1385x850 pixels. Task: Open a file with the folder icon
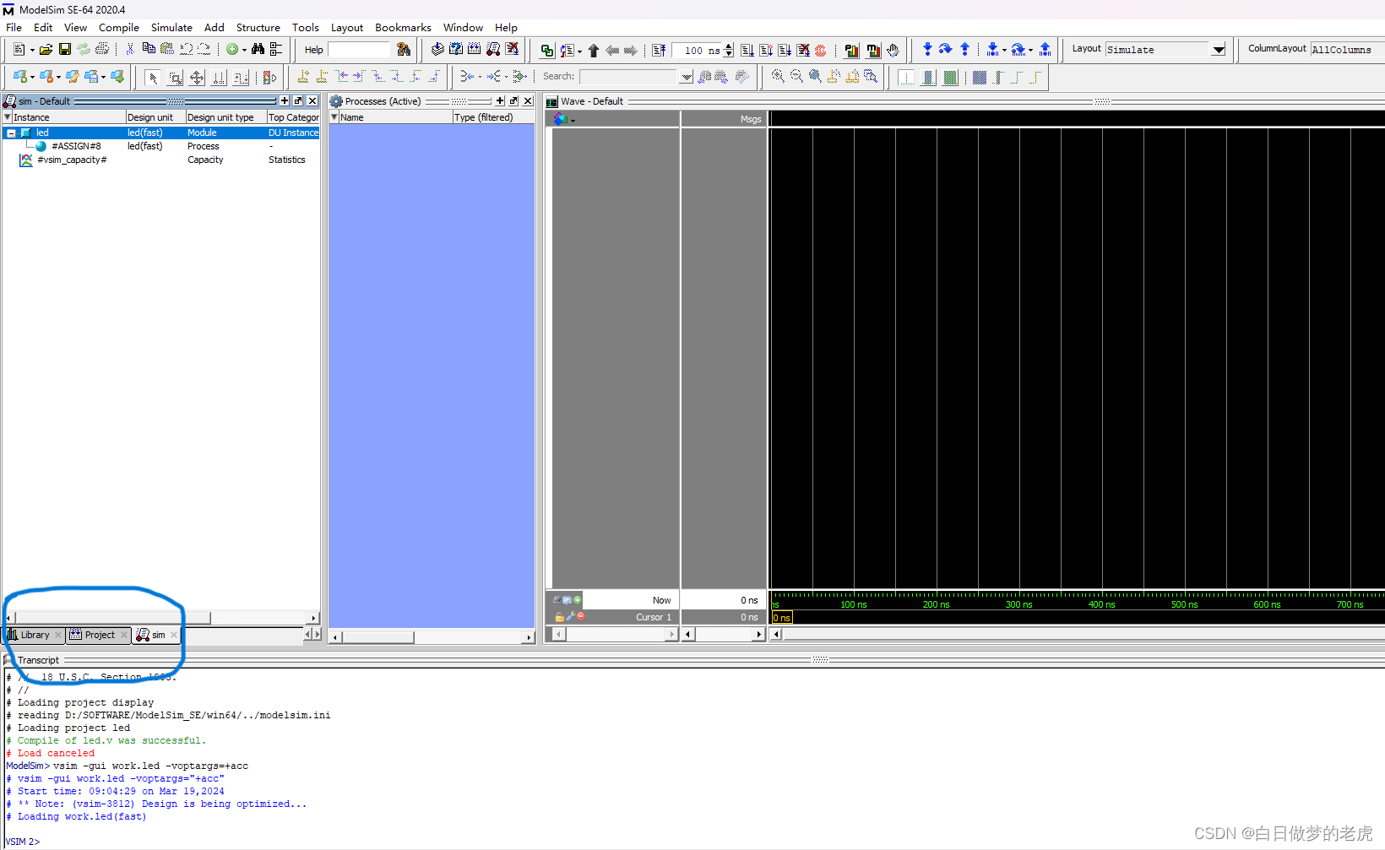tap(46, 50)
